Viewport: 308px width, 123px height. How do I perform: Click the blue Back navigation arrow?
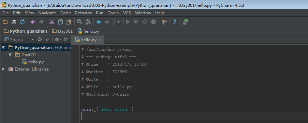[x=99, y=22]
